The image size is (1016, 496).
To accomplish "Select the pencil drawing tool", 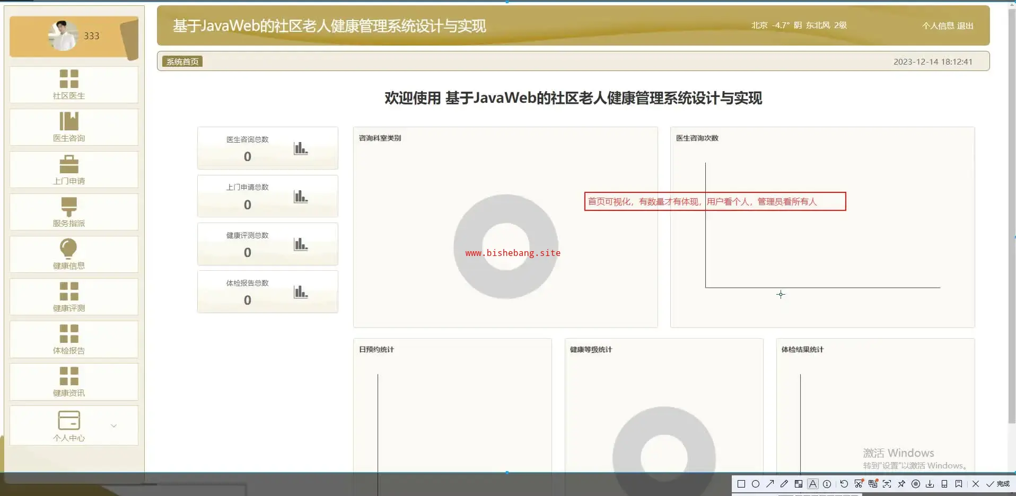I will coord(784,484).
